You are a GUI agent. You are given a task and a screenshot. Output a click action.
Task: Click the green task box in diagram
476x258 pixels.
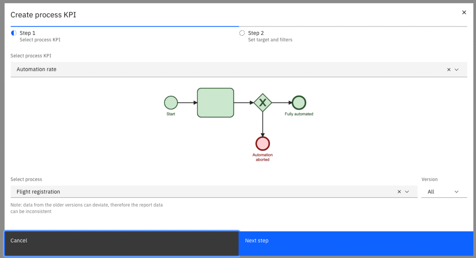click(x=215, y=103)
